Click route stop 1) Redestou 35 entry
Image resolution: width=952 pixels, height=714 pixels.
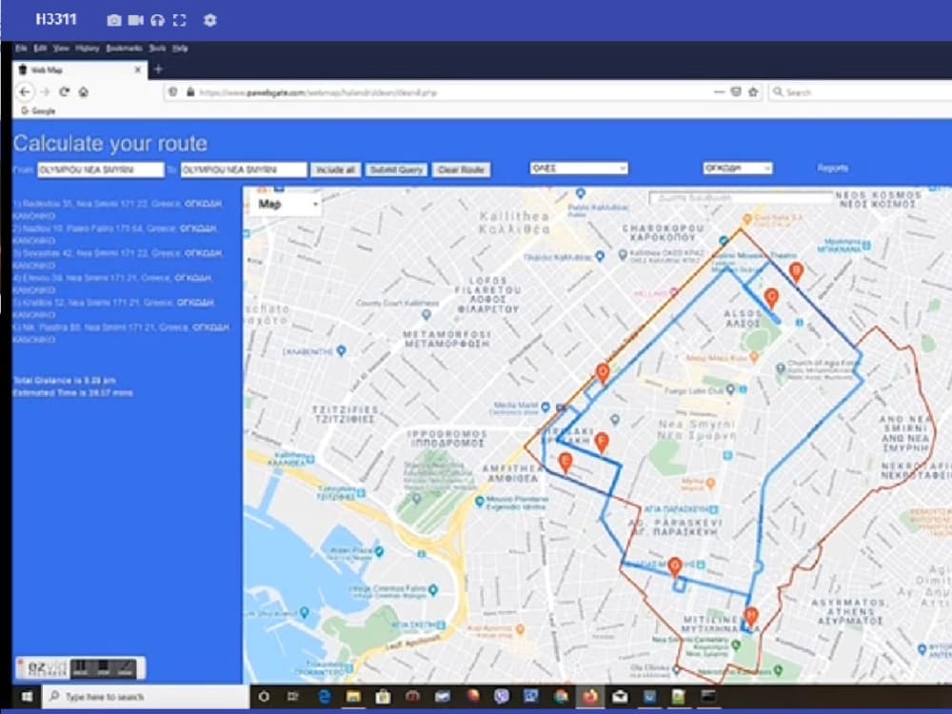pos(118,209)
